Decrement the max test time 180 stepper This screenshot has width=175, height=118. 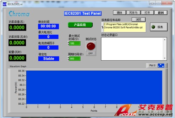pos(68,44)
